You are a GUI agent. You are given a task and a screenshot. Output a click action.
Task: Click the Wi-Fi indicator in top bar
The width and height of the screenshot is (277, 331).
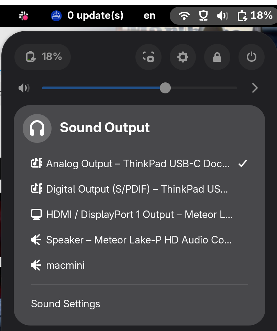[184, 15]
